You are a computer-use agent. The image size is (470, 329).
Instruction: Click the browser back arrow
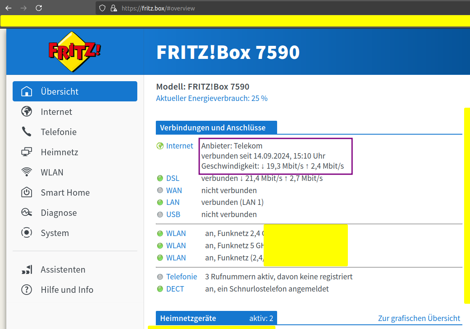pos(8,8)
